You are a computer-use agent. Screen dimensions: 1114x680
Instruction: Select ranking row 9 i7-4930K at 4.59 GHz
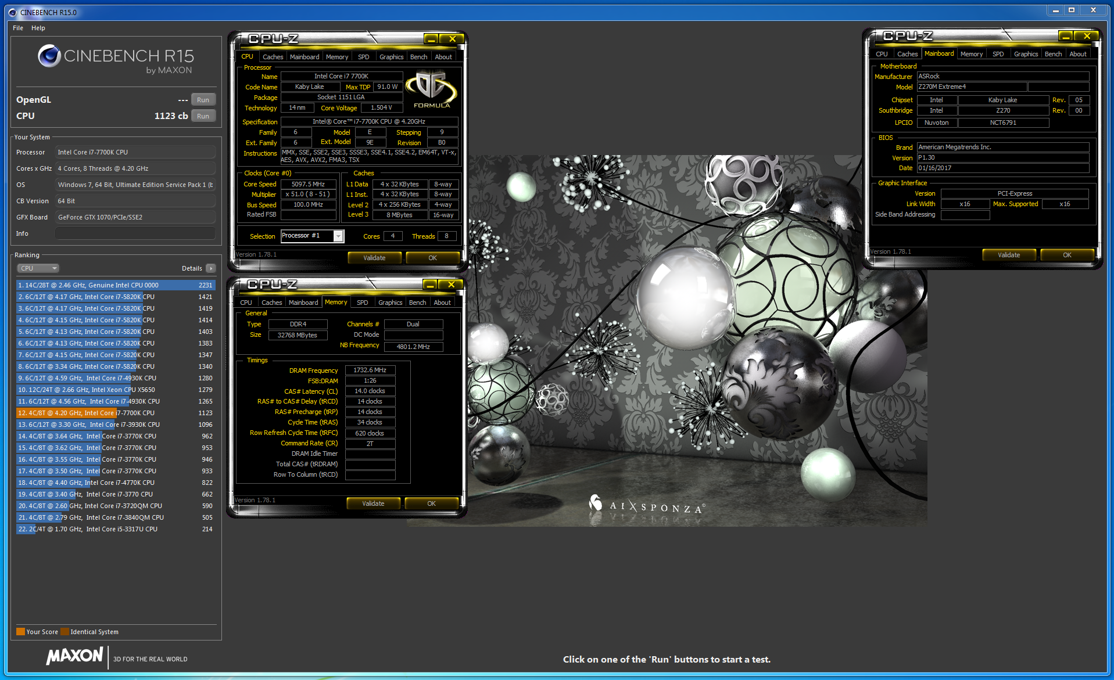[x=116, y=378]
